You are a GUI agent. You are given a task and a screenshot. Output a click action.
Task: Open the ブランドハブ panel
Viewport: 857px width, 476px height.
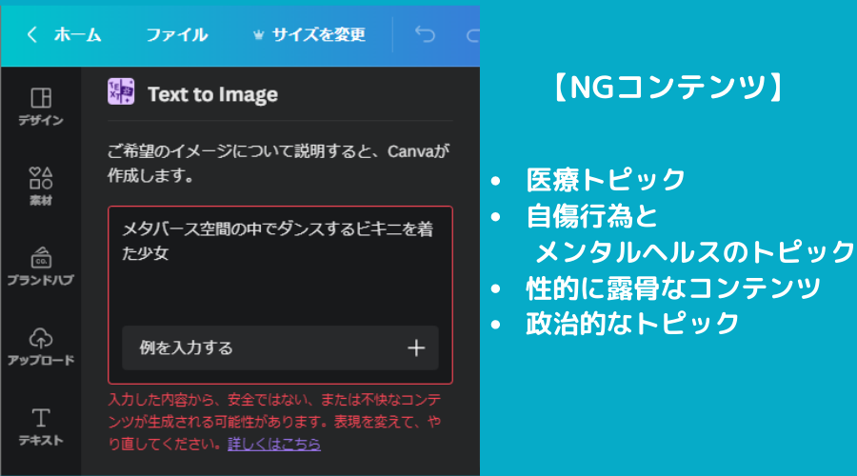click(41, 267)
